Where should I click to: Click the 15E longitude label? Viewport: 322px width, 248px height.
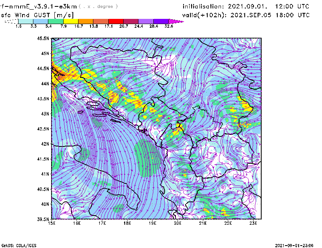pyautogui.click(x=52, y=223)
